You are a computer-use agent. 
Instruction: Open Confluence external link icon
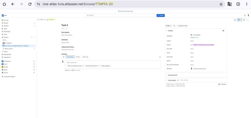point(34,61)
